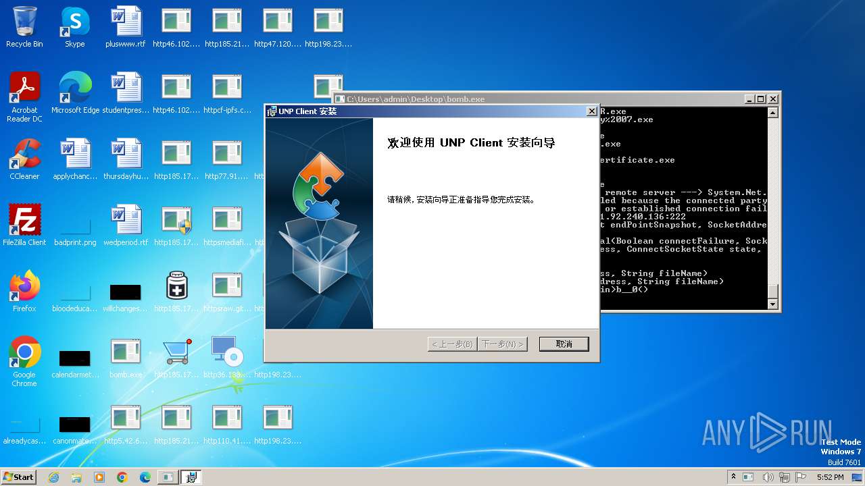Open the Windows Start menu
This screenshot has height=486, width=865.
pyautogui.click(x=19, y=477)
